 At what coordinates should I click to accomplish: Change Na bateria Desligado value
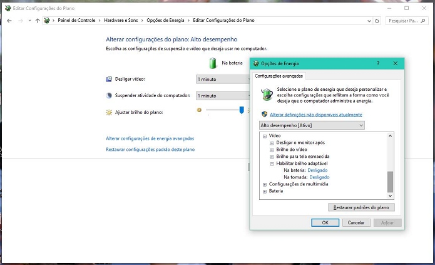(317, 170)
